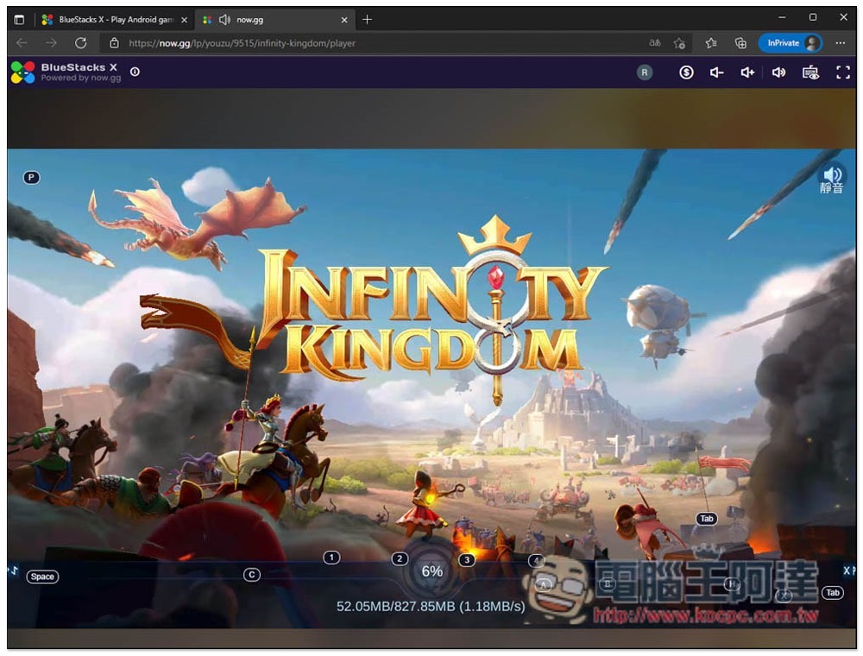The image size is (863, 656).
Task: Enter fullscreen mode with the fullscreen icon
Action: 842,73
